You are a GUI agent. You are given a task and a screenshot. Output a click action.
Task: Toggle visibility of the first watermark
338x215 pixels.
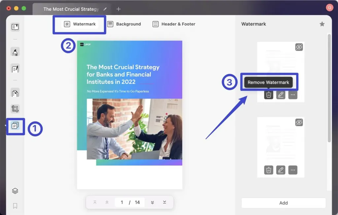(299, 47)
